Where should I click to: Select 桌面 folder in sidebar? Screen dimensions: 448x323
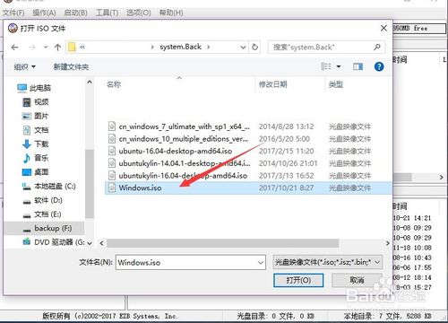(x=36, y=171)
